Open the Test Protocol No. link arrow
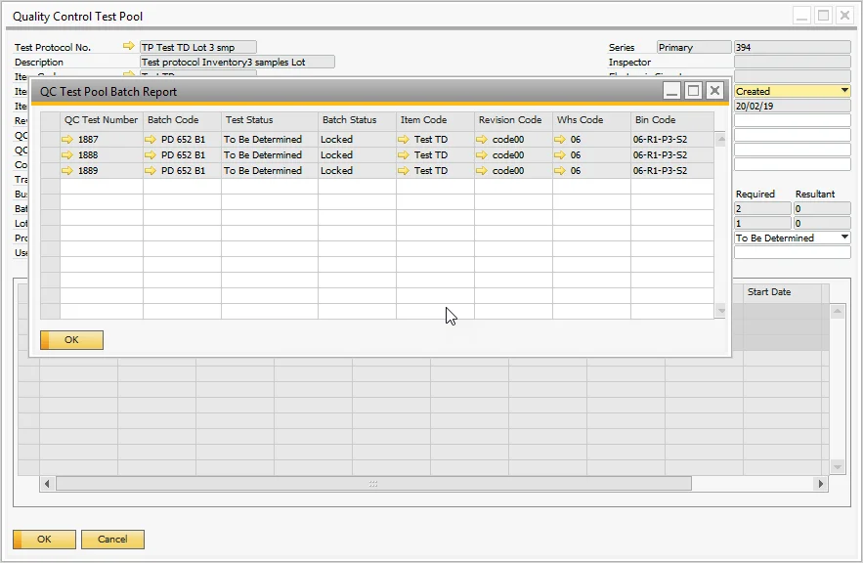The image size is (863, 563). click(128, 46)
